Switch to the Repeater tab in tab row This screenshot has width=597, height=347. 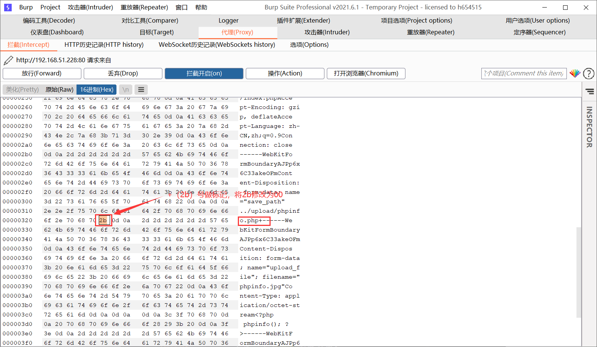pos(431,32)
